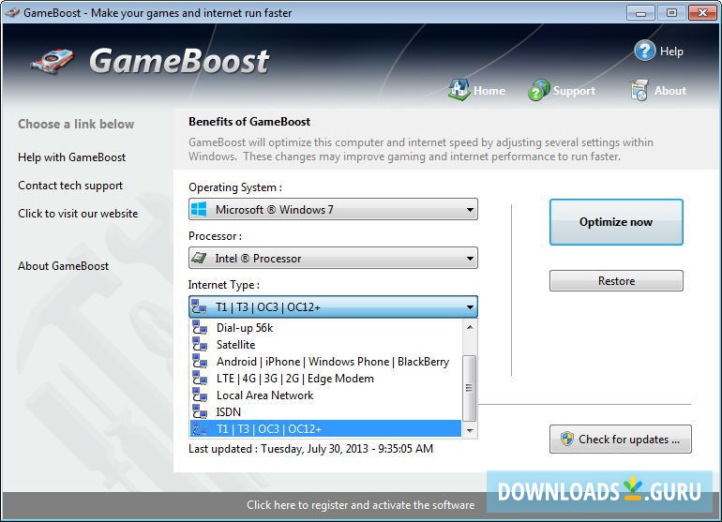Click network icon beside Local Area Network
This screenshot has width=722, height=522.
pos(200,395)
